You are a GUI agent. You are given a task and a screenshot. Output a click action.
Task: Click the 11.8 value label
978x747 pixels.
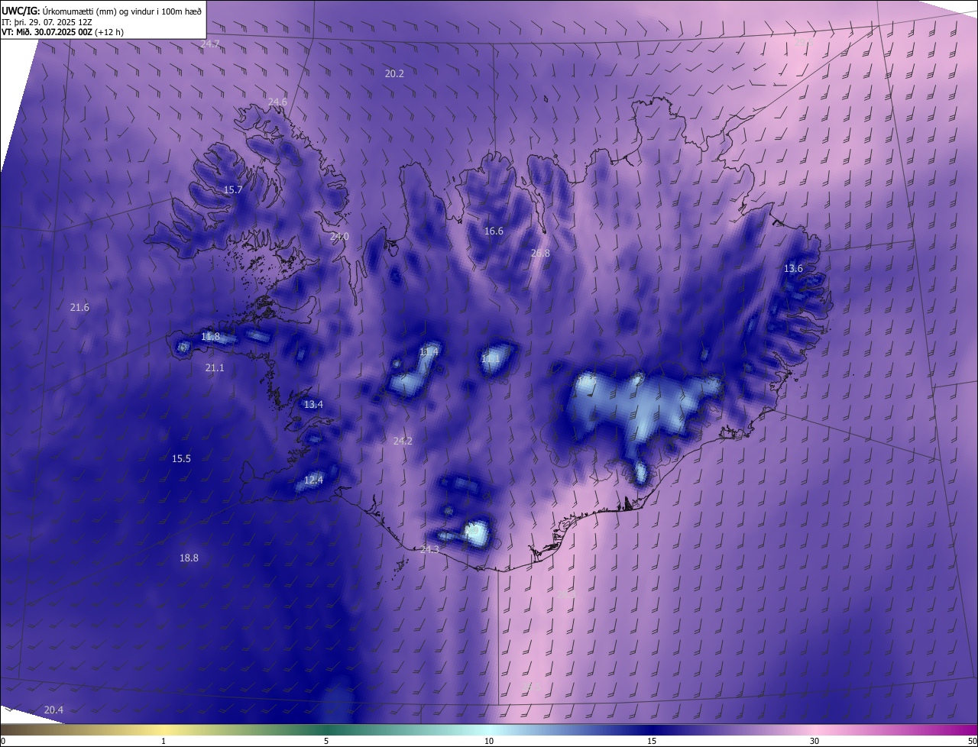coord(210,337)
